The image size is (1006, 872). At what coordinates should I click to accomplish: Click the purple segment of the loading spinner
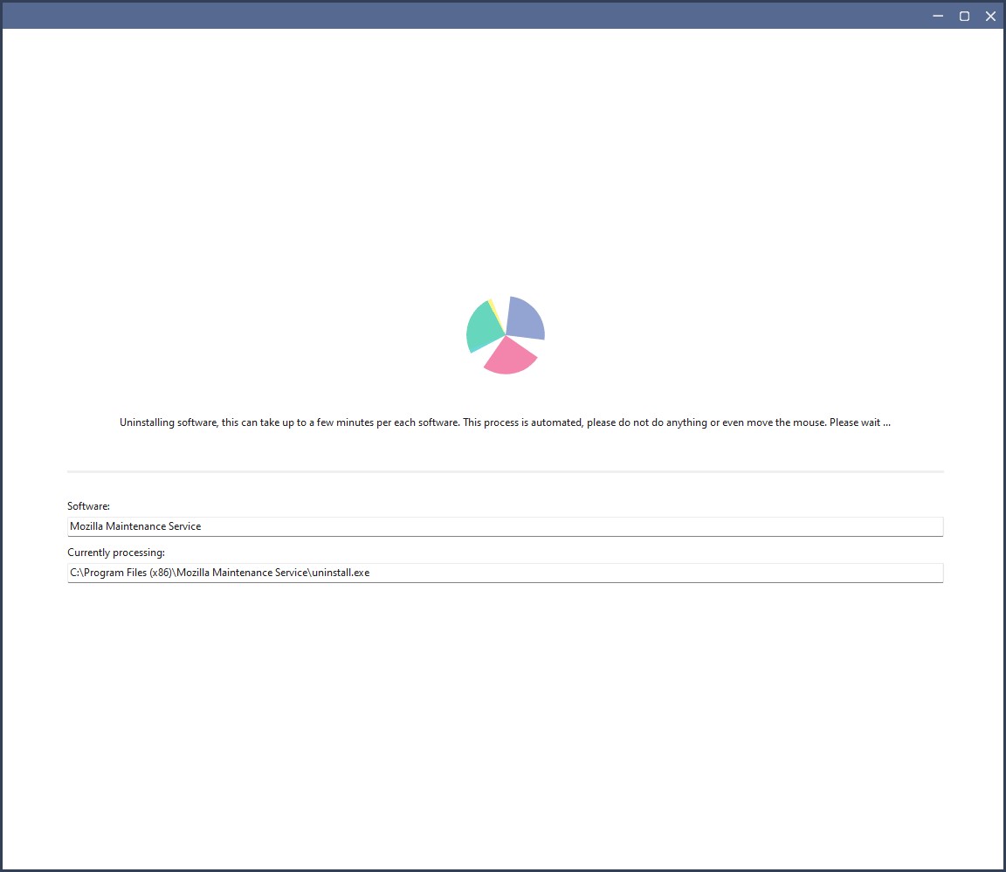coord(527,318)
